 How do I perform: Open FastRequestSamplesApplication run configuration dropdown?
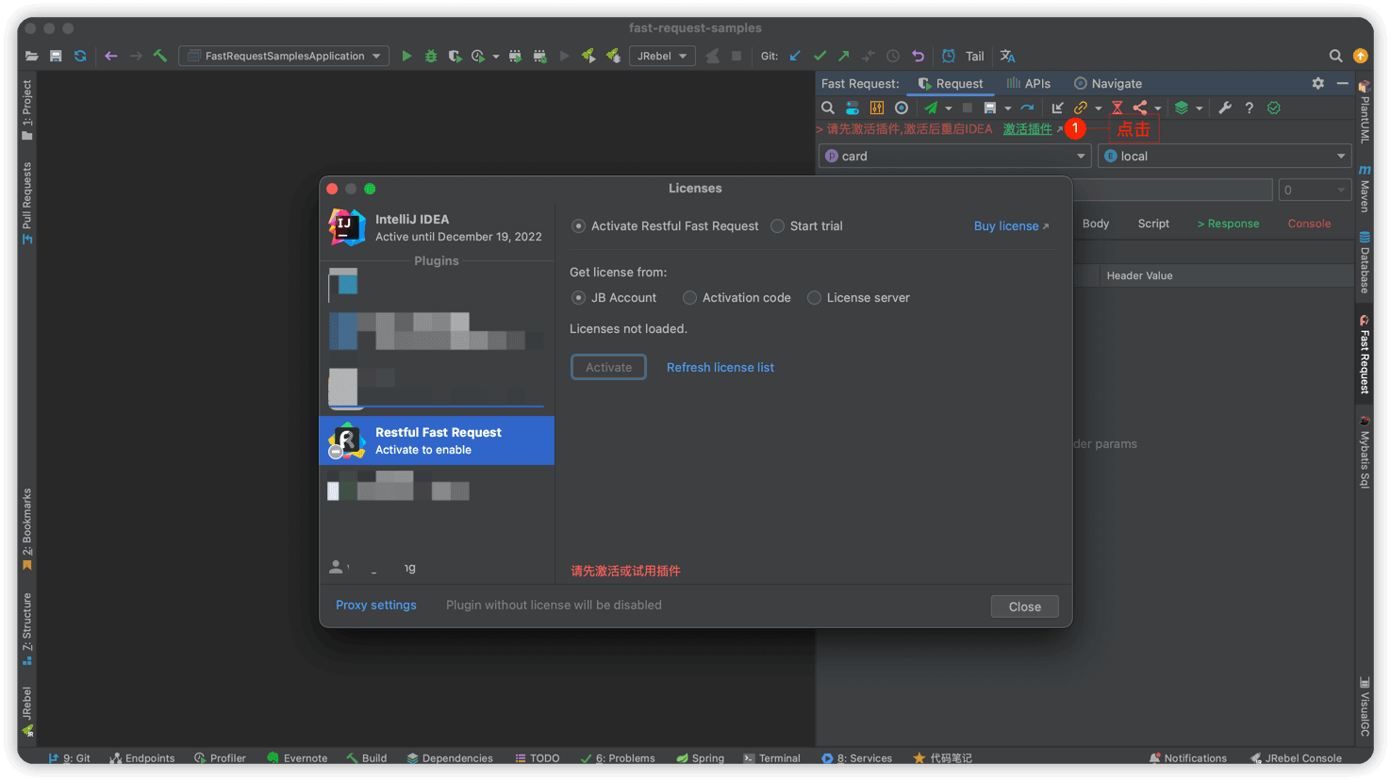pyautogui.click(x=284, y=56)
